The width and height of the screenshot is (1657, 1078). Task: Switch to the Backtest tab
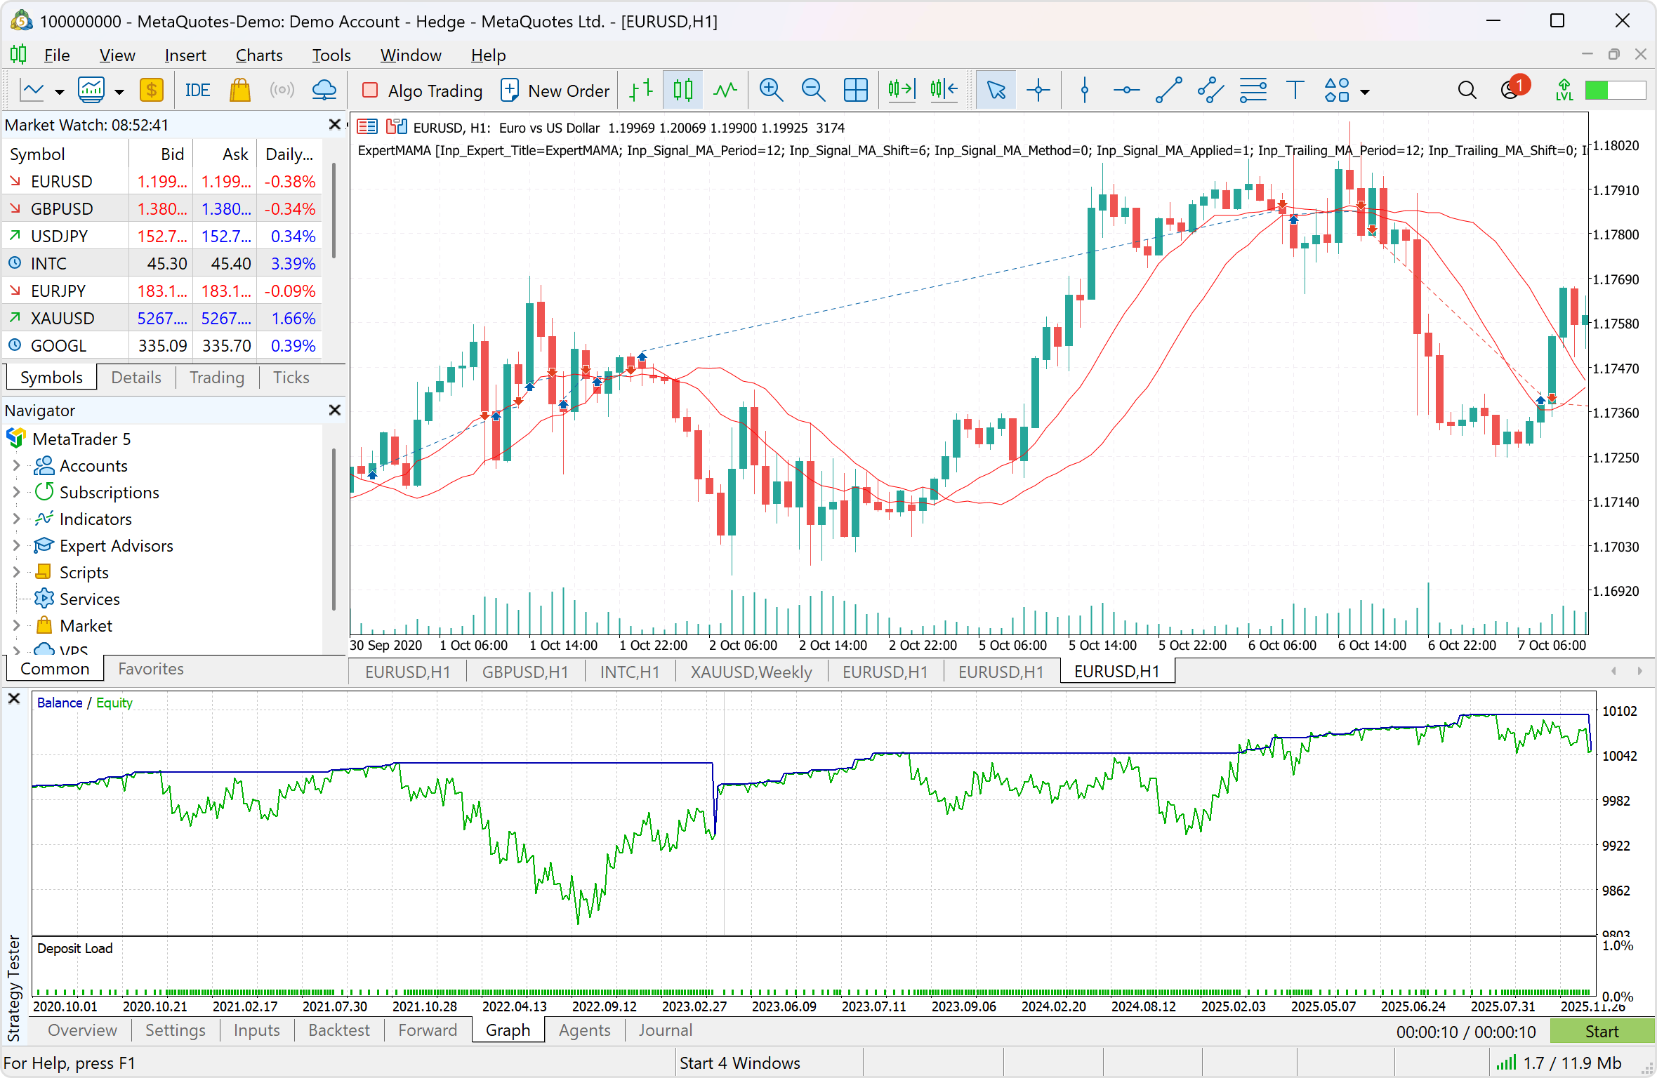click(x=338, y=1030)
